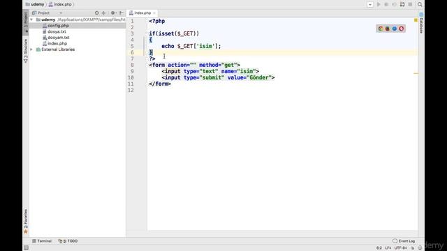Image resolution: width=447 pixels, height=251 pixels.
Task: Click the yellow inspection status indicator
Action: pos(416,20)
